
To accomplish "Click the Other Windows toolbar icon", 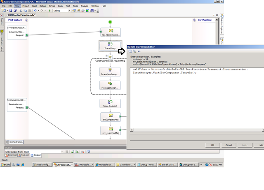I will point(92,11).
